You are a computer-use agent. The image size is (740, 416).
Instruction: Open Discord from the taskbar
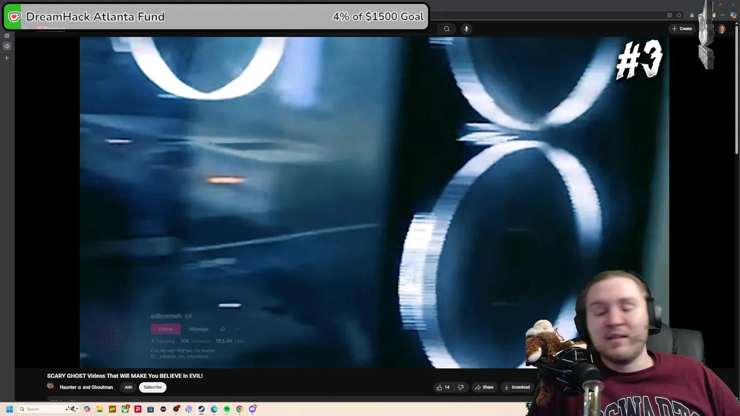tap(253, 409)
